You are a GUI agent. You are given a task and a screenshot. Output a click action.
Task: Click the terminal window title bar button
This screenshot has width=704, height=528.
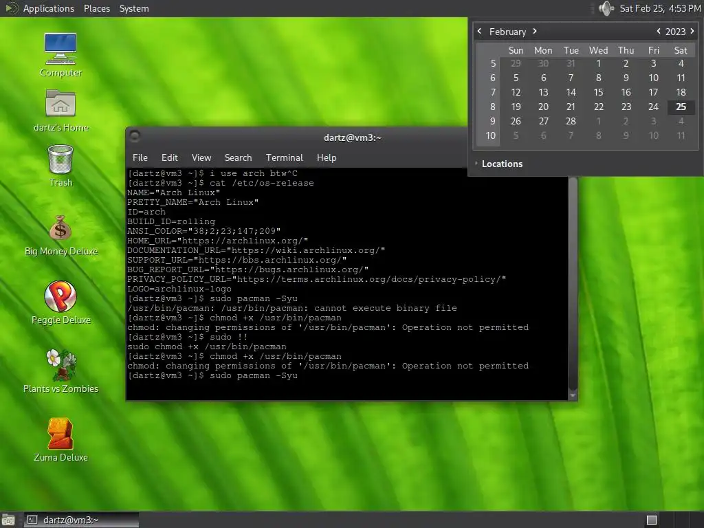[x=135, y=135]
